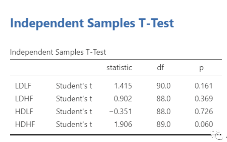Image resolution: width=227 pixels, height=142 pixels.
Task: Click the p value 0.161
Action: (204, 86)
